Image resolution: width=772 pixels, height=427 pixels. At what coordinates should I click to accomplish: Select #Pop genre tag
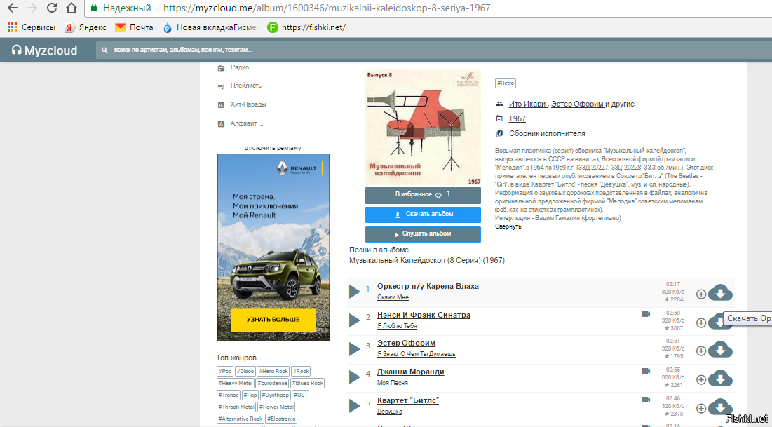pyautogui.click(x=225, y=372)
